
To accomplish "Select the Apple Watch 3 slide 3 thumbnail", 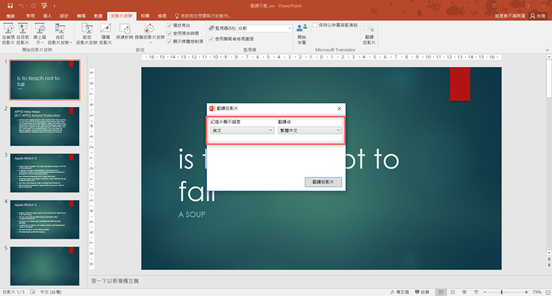I will click(x=45, y=172).
